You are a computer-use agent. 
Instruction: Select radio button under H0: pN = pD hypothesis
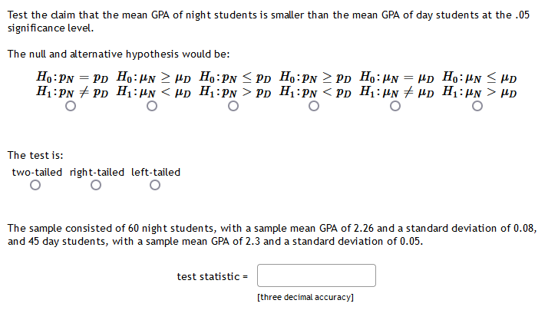pyautogui.click(x=71, y=108)
